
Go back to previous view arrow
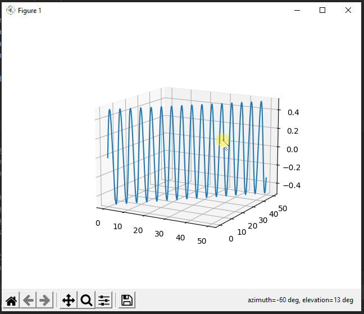click(28, 301)
